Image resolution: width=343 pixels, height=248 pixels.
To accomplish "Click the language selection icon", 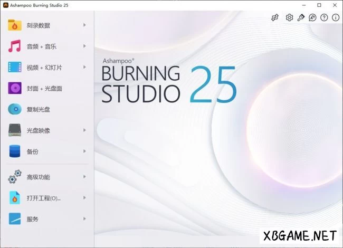I will pyautogui.click(x=312, y=17).
